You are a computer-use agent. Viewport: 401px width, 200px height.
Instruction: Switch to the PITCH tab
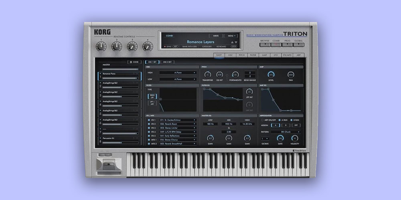click(x=242, y=55)
